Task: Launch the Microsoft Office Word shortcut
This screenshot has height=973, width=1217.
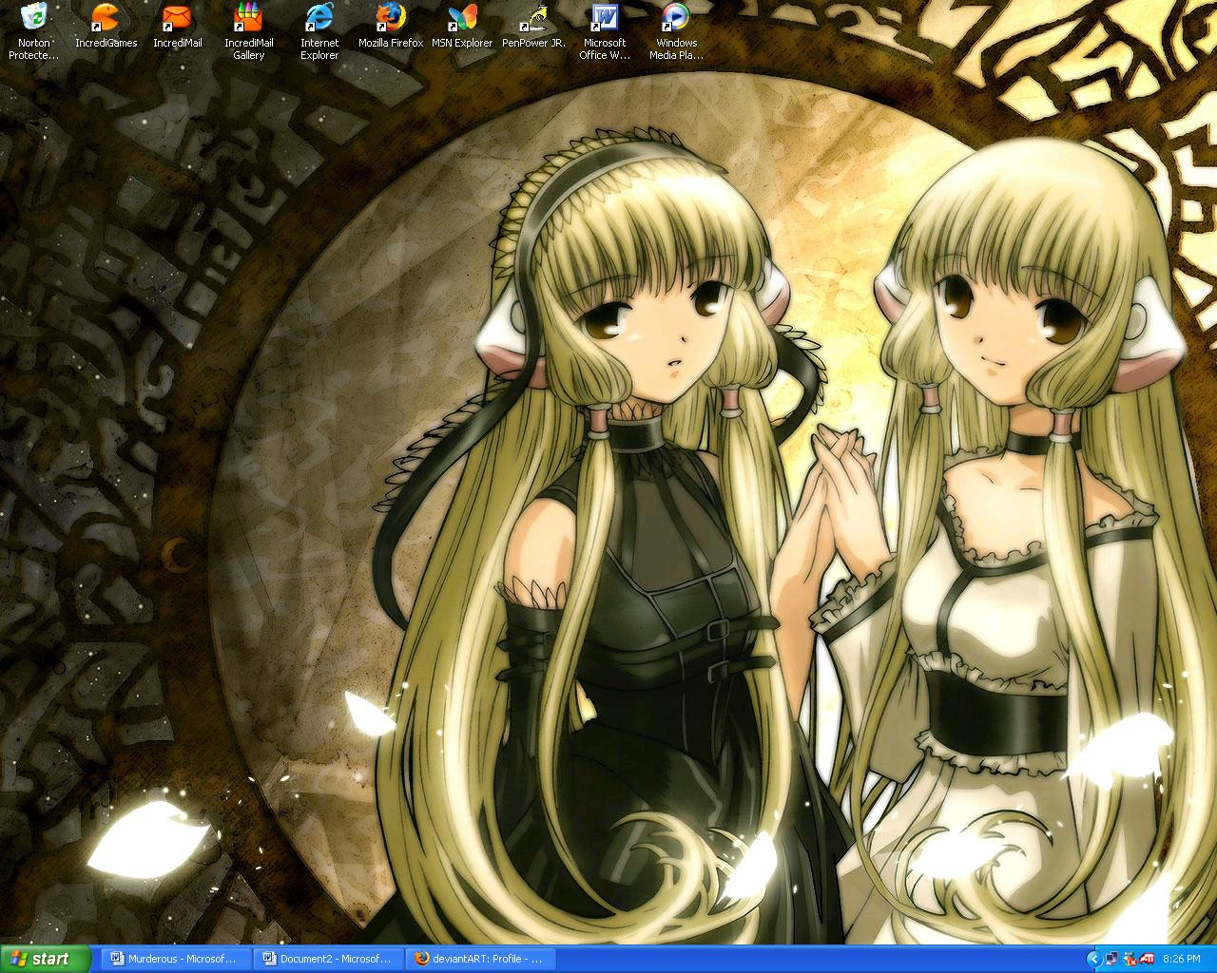Action: (x=605, y=31)
